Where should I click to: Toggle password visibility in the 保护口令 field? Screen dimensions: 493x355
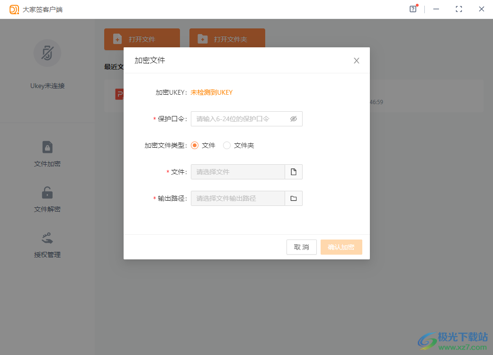point(294,118)
